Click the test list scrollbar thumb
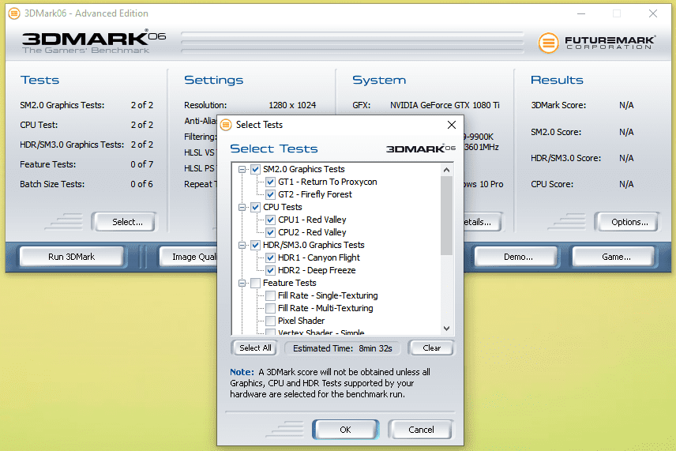Image resolution: width=676 pixels, height=451 pixels. [x=447, y=216]
